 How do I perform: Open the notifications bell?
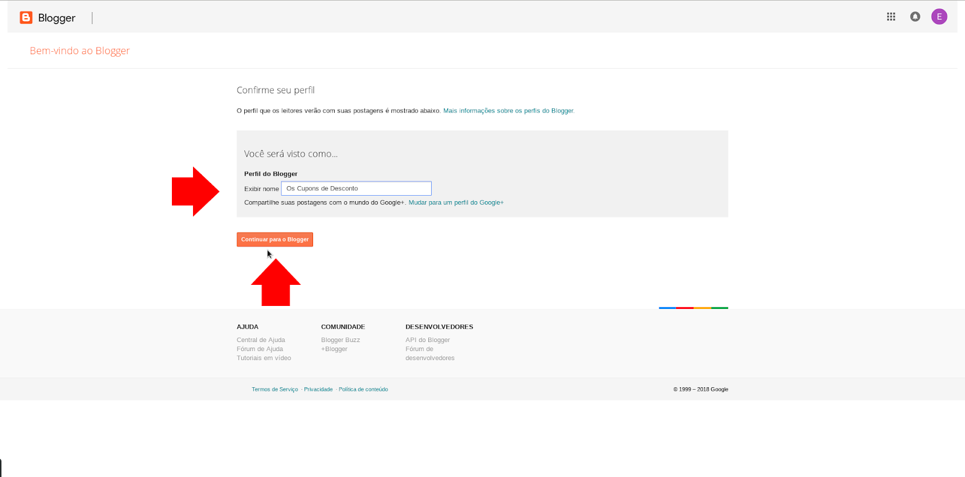[x=915, y=17]
